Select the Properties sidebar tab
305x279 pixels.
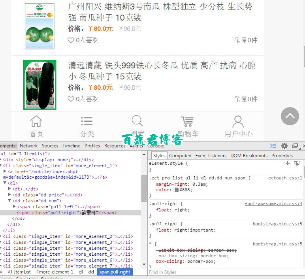point(282,156)
